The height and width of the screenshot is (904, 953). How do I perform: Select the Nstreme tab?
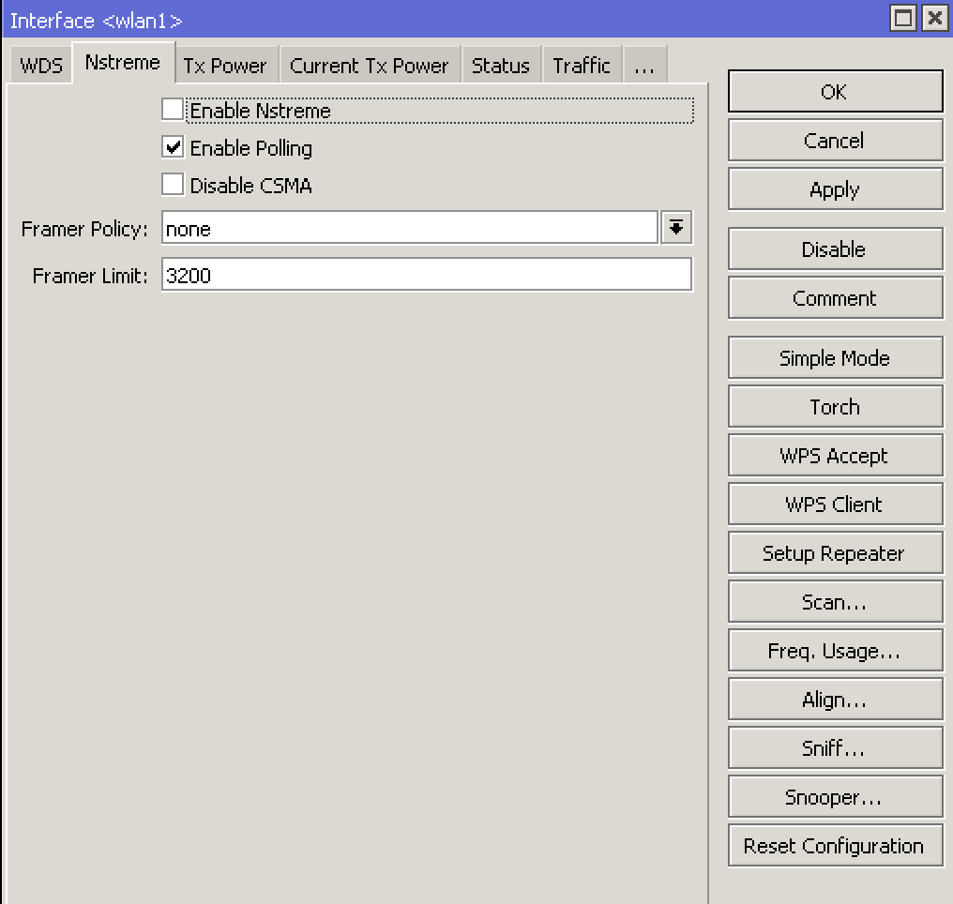click(x=123, y=63)
